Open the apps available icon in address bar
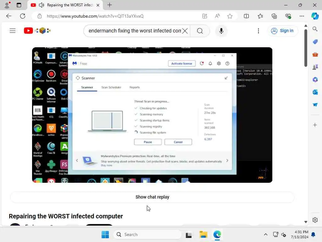This screenshot has width=322, height=242. point(204,16)
